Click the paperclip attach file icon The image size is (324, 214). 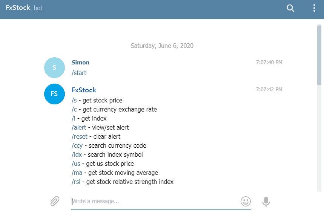tap(55, 201)
